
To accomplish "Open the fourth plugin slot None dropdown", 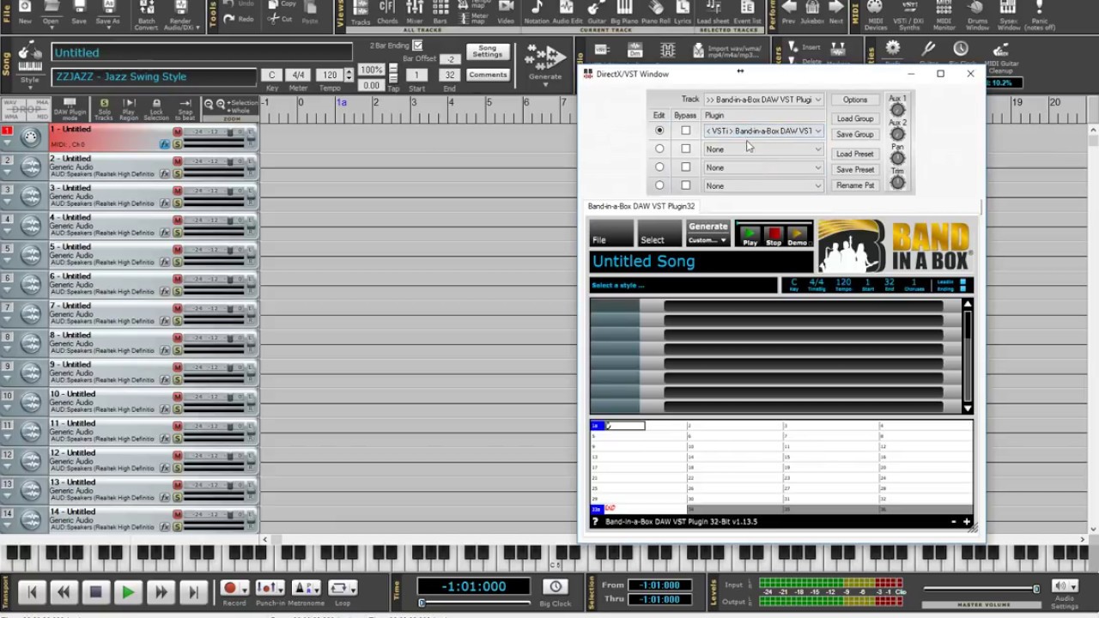I will [763, 185].
